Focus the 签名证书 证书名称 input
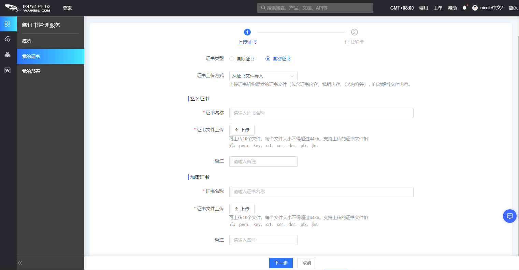Viewport: 519px width, 270px height. click(x=321, y=113)
